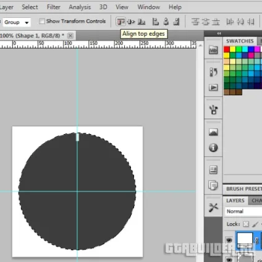Screen dimensions: 262x262
Task: Open the Group auto-select dropdown
Action: point(17,22)
